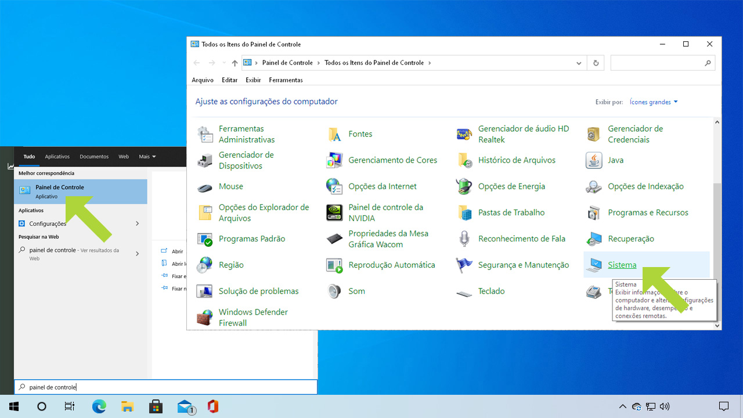Select the Web search tab
Screen dimensions: 743x418
click(x=124, y=157)
